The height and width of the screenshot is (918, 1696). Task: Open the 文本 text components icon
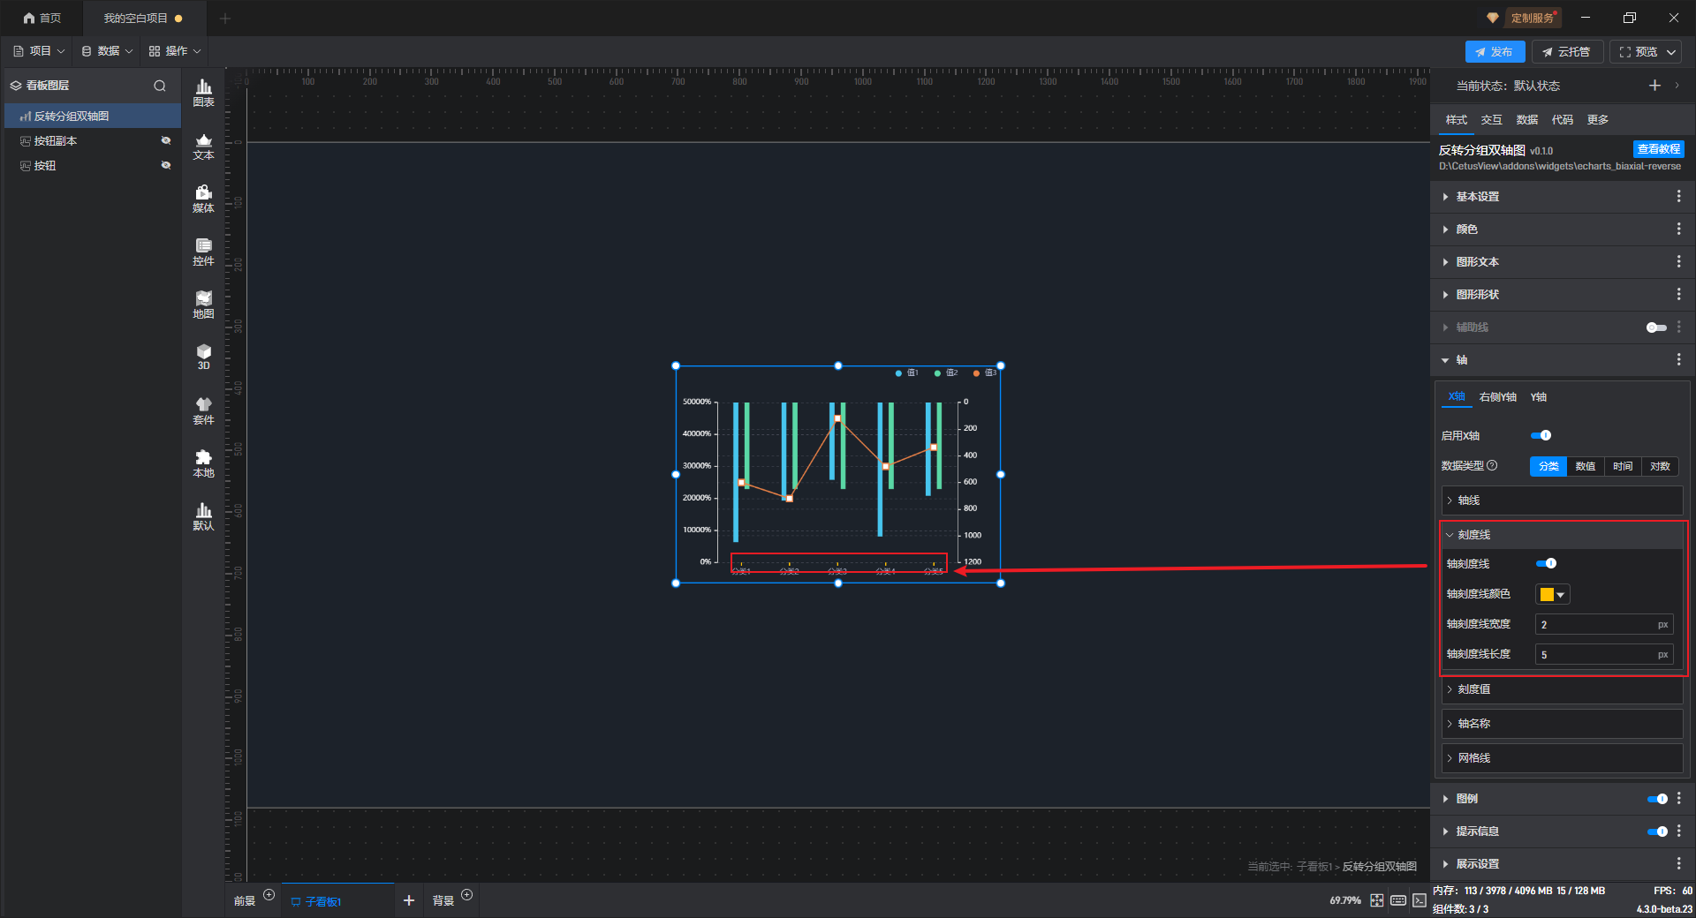(x=203, y=146)
